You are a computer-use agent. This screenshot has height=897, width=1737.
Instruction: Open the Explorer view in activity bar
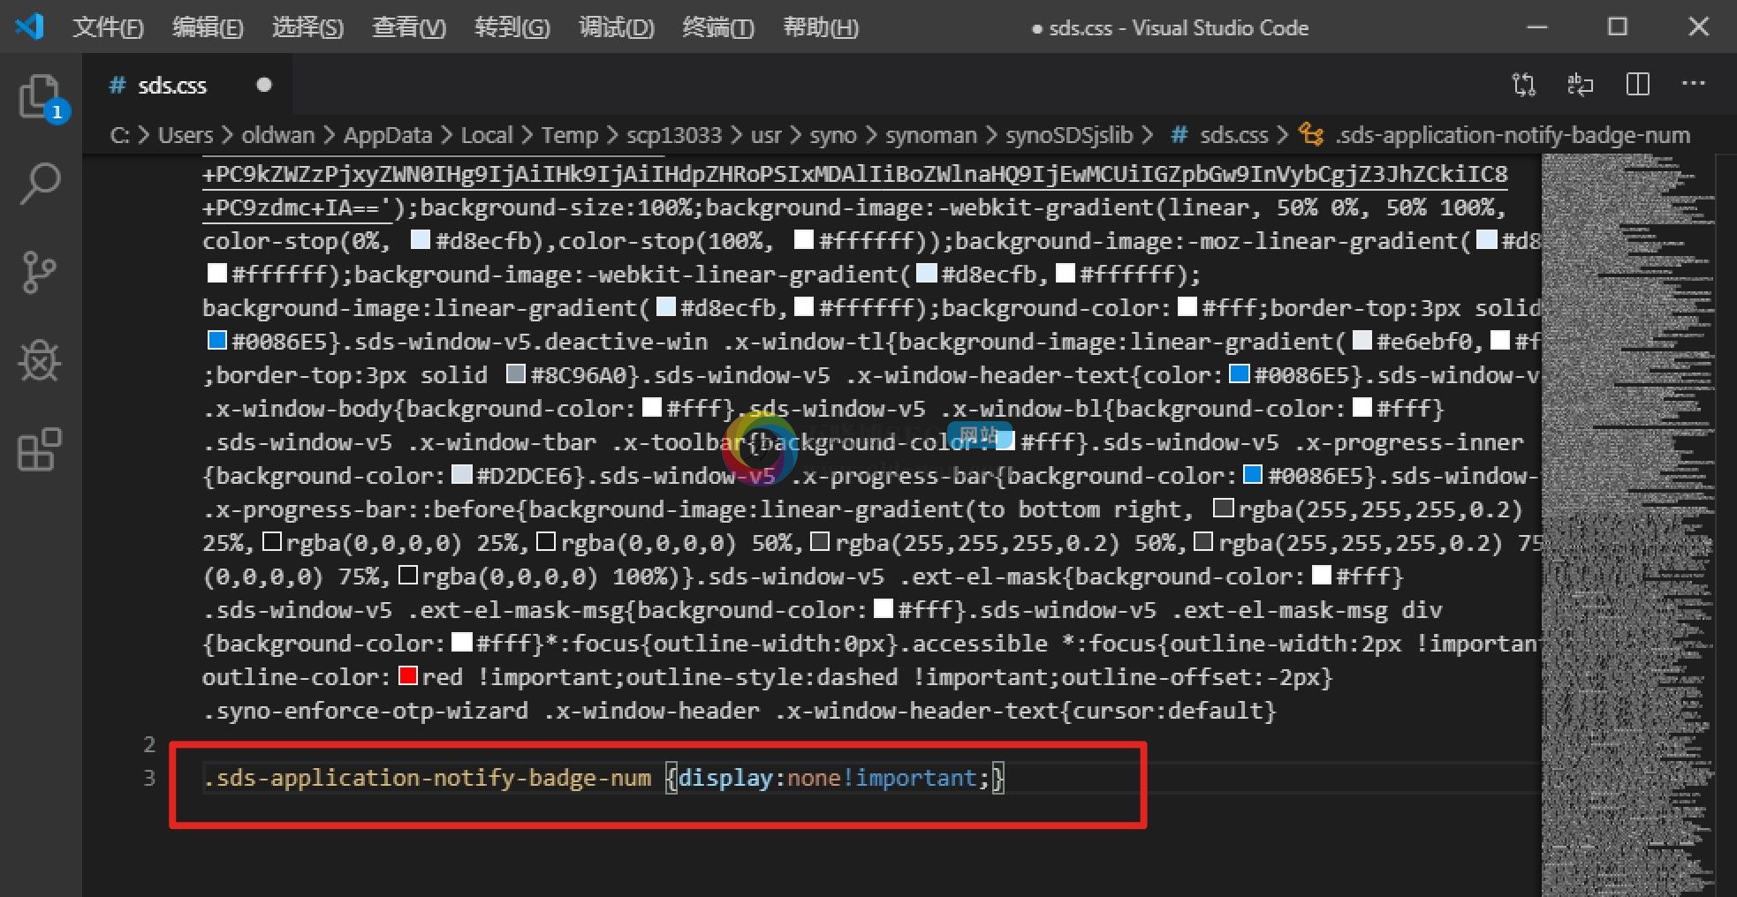[x=39, y=96]
